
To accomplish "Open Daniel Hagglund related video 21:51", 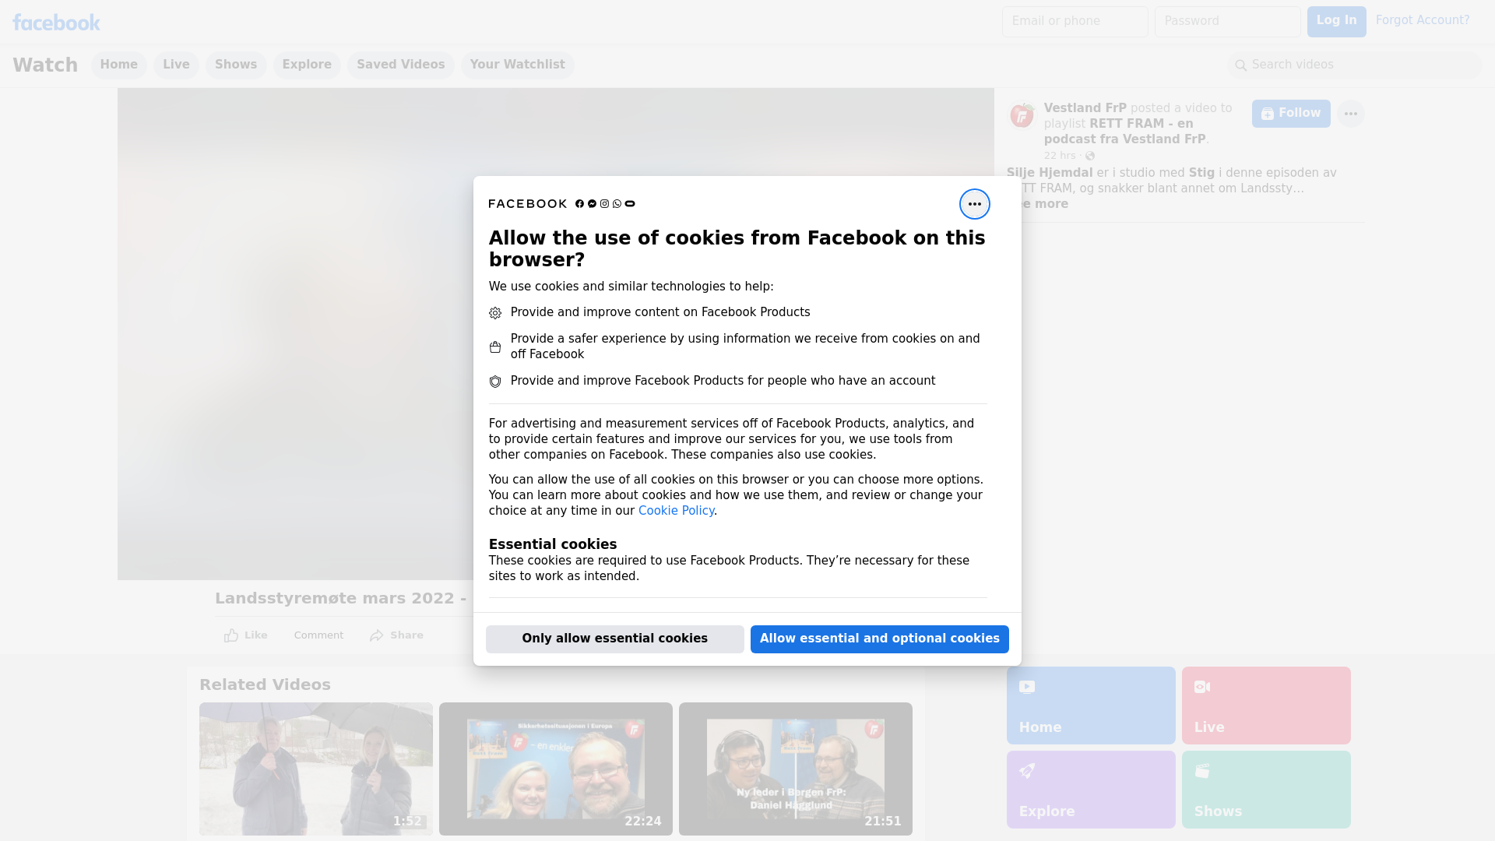I will coord(796,769).
